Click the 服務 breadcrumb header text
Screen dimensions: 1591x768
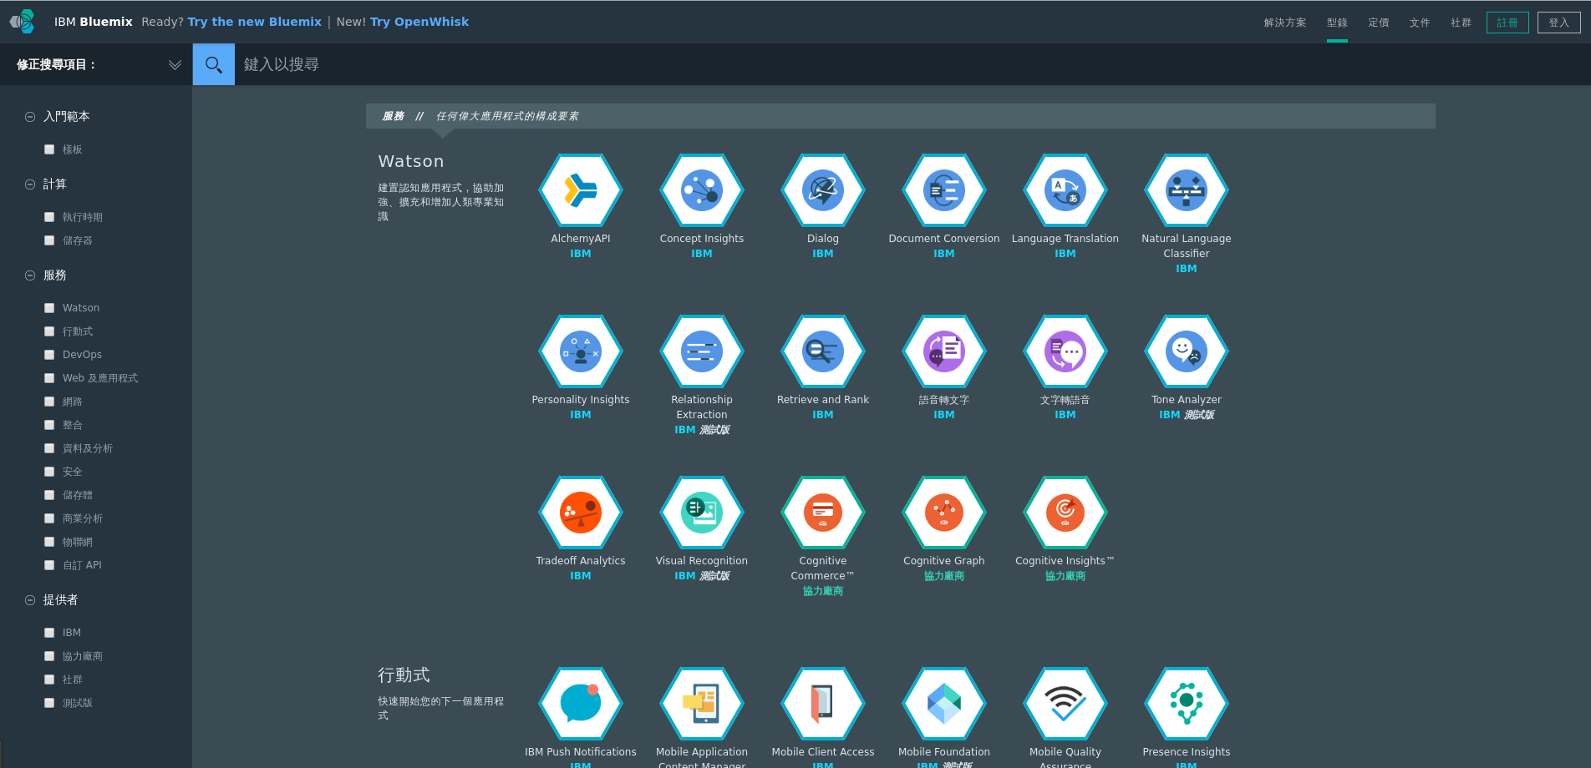[393, 116]
